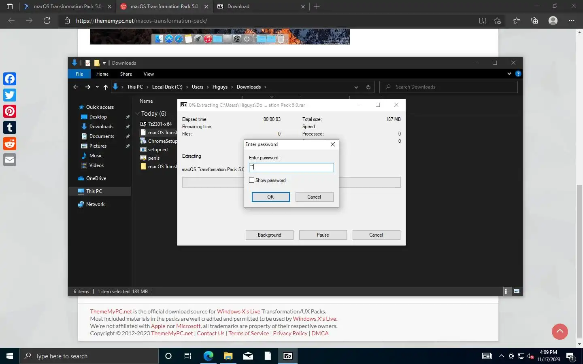Share page on Pinterest
Image resolution: width=583 pixels, height=364 pixels.
click(x=10, y=111)
